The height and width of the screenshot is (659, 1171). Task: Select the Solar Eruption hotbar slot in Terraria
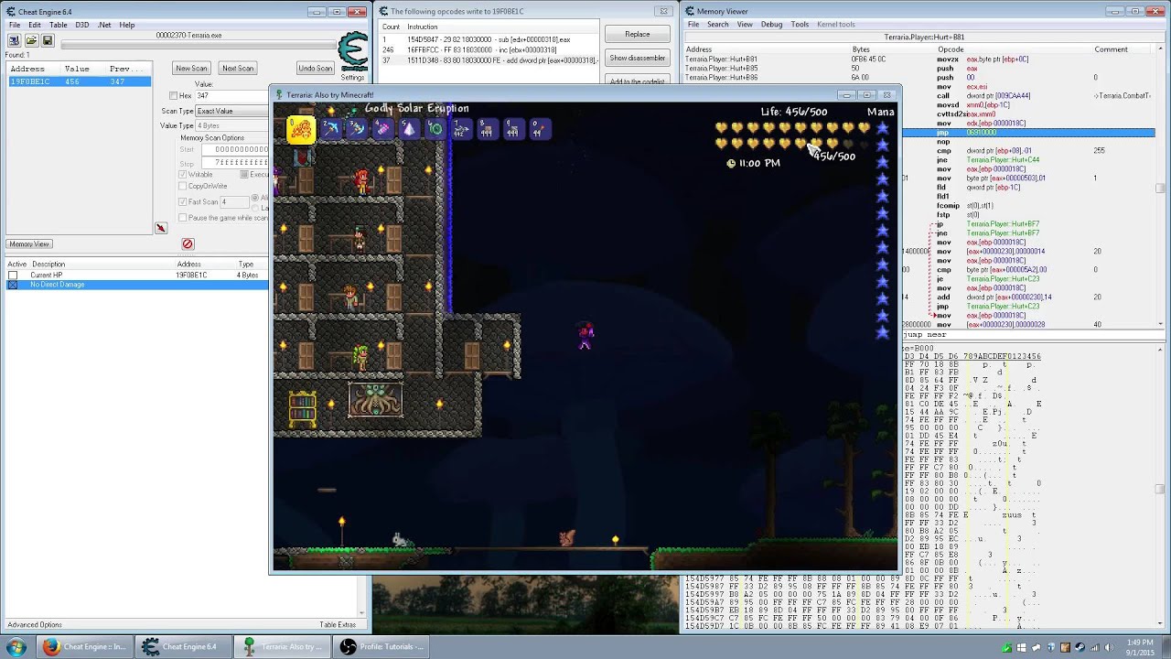[301, 130]
